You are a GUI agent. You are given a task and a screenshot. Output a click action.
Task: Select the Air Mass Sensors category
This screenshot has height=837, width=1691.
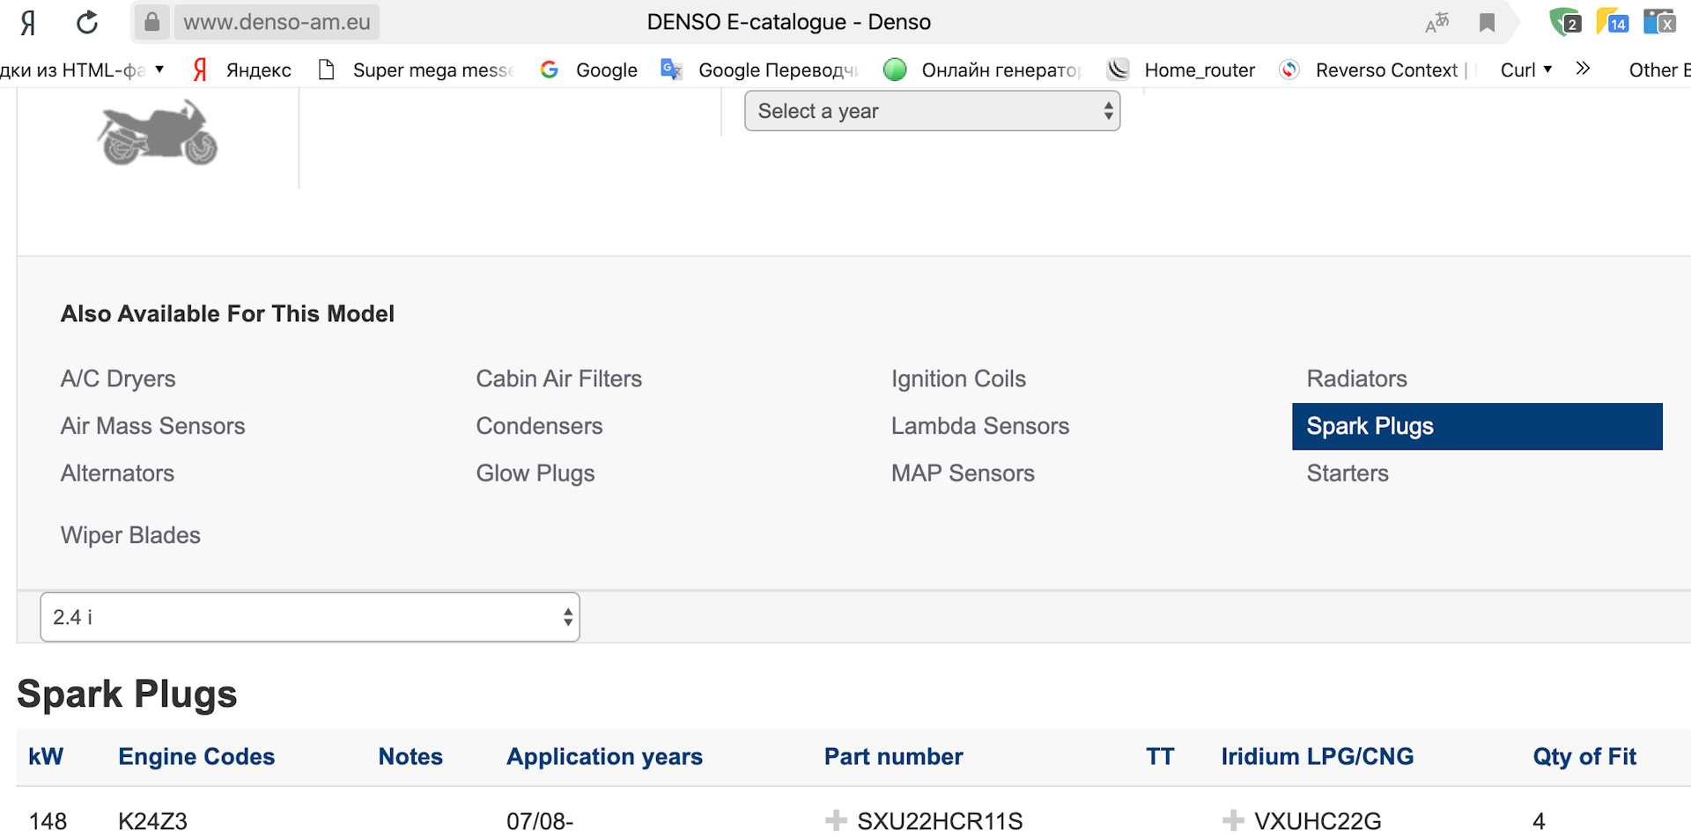pyautogui.click(x=153, y=426)
